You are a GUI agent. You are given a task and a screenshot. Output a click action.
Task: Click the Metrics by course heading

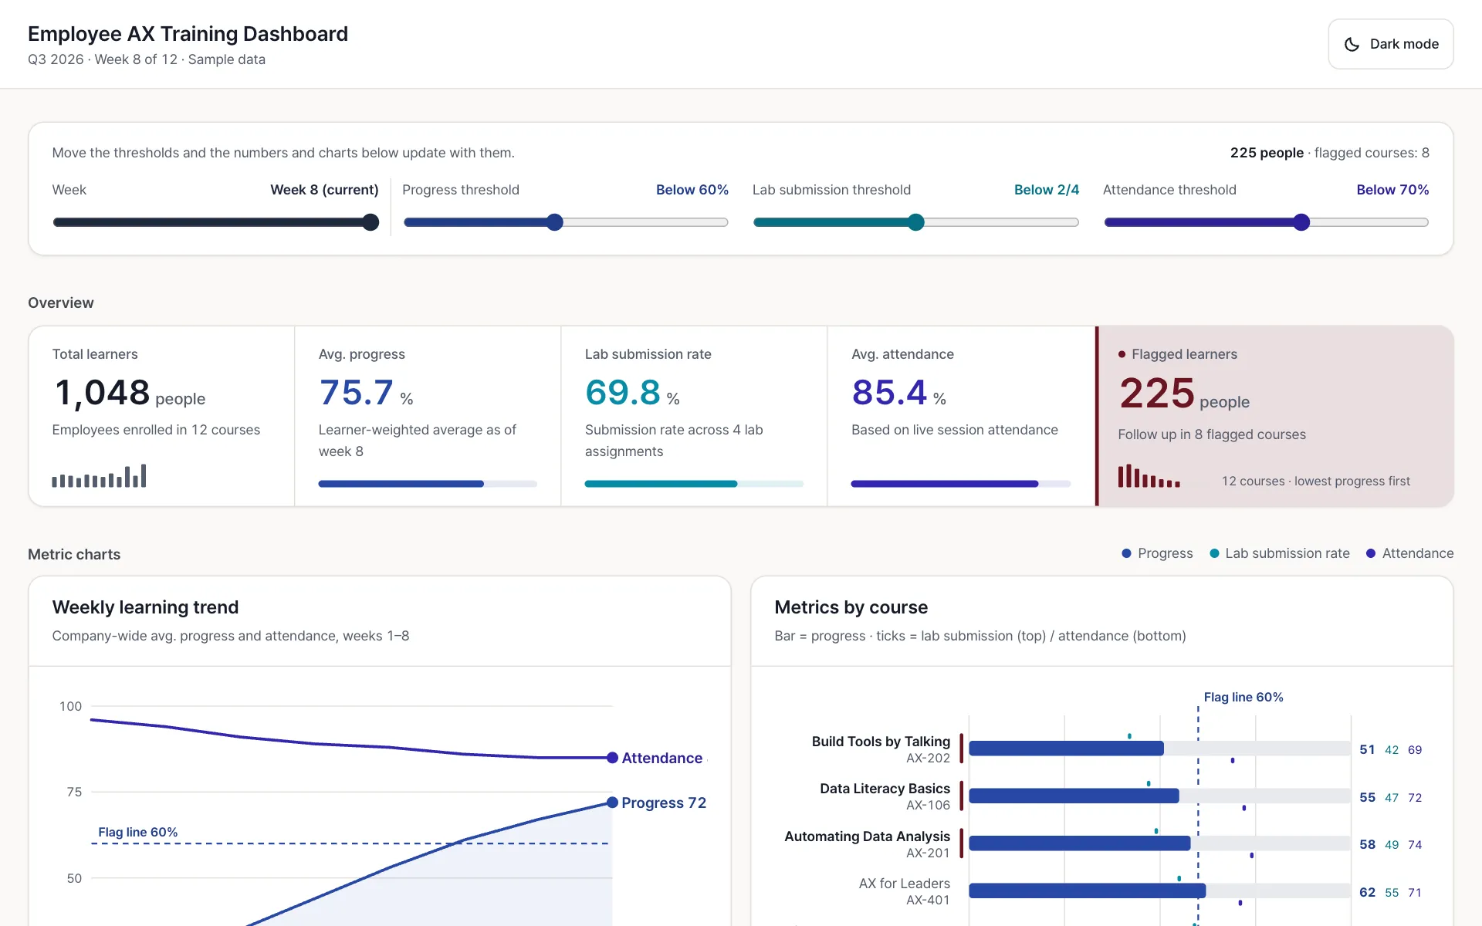[851, 607]
